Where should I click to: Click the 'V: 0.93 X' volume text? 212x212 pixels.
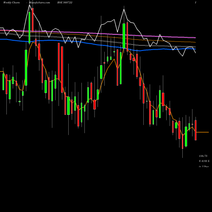204,161
